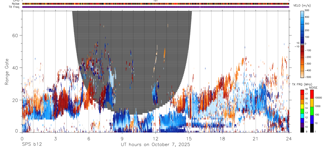Click x-axis hour tick label 24
Screen dimensions: 325x150
[289, 139]
